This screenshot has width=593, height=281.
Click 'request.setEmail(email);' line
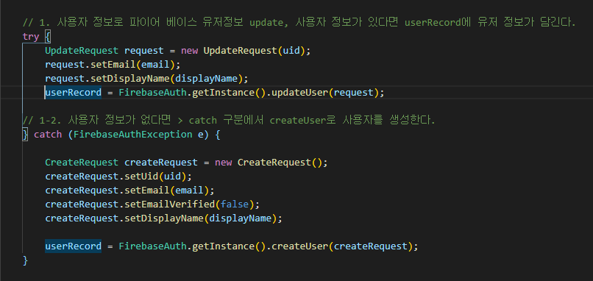point(113,65)
